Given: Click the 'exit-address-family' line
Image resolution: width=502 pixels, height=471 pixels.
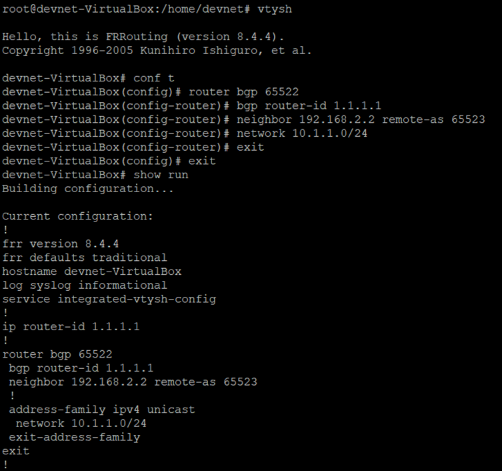Looking at the screenshot, I should tap(74, 438).
